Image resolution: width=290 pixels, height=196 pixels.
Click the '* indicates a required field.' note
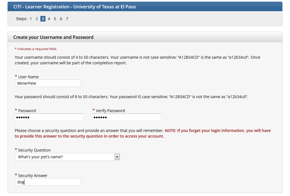[36, 49]
